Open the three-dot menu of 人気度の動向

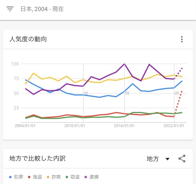click(x=182, y=39)
